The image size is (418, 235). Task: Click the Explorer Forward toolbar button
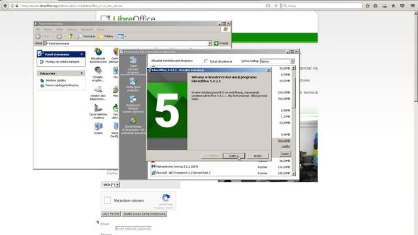click(59, 37)
